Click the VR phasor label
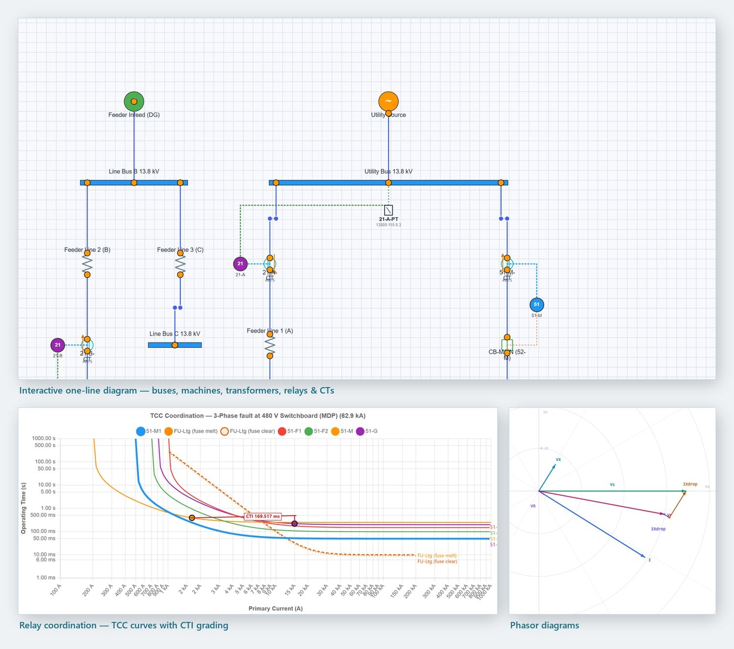734x649 pixels. pyautogui.click(x=533, y=506)
